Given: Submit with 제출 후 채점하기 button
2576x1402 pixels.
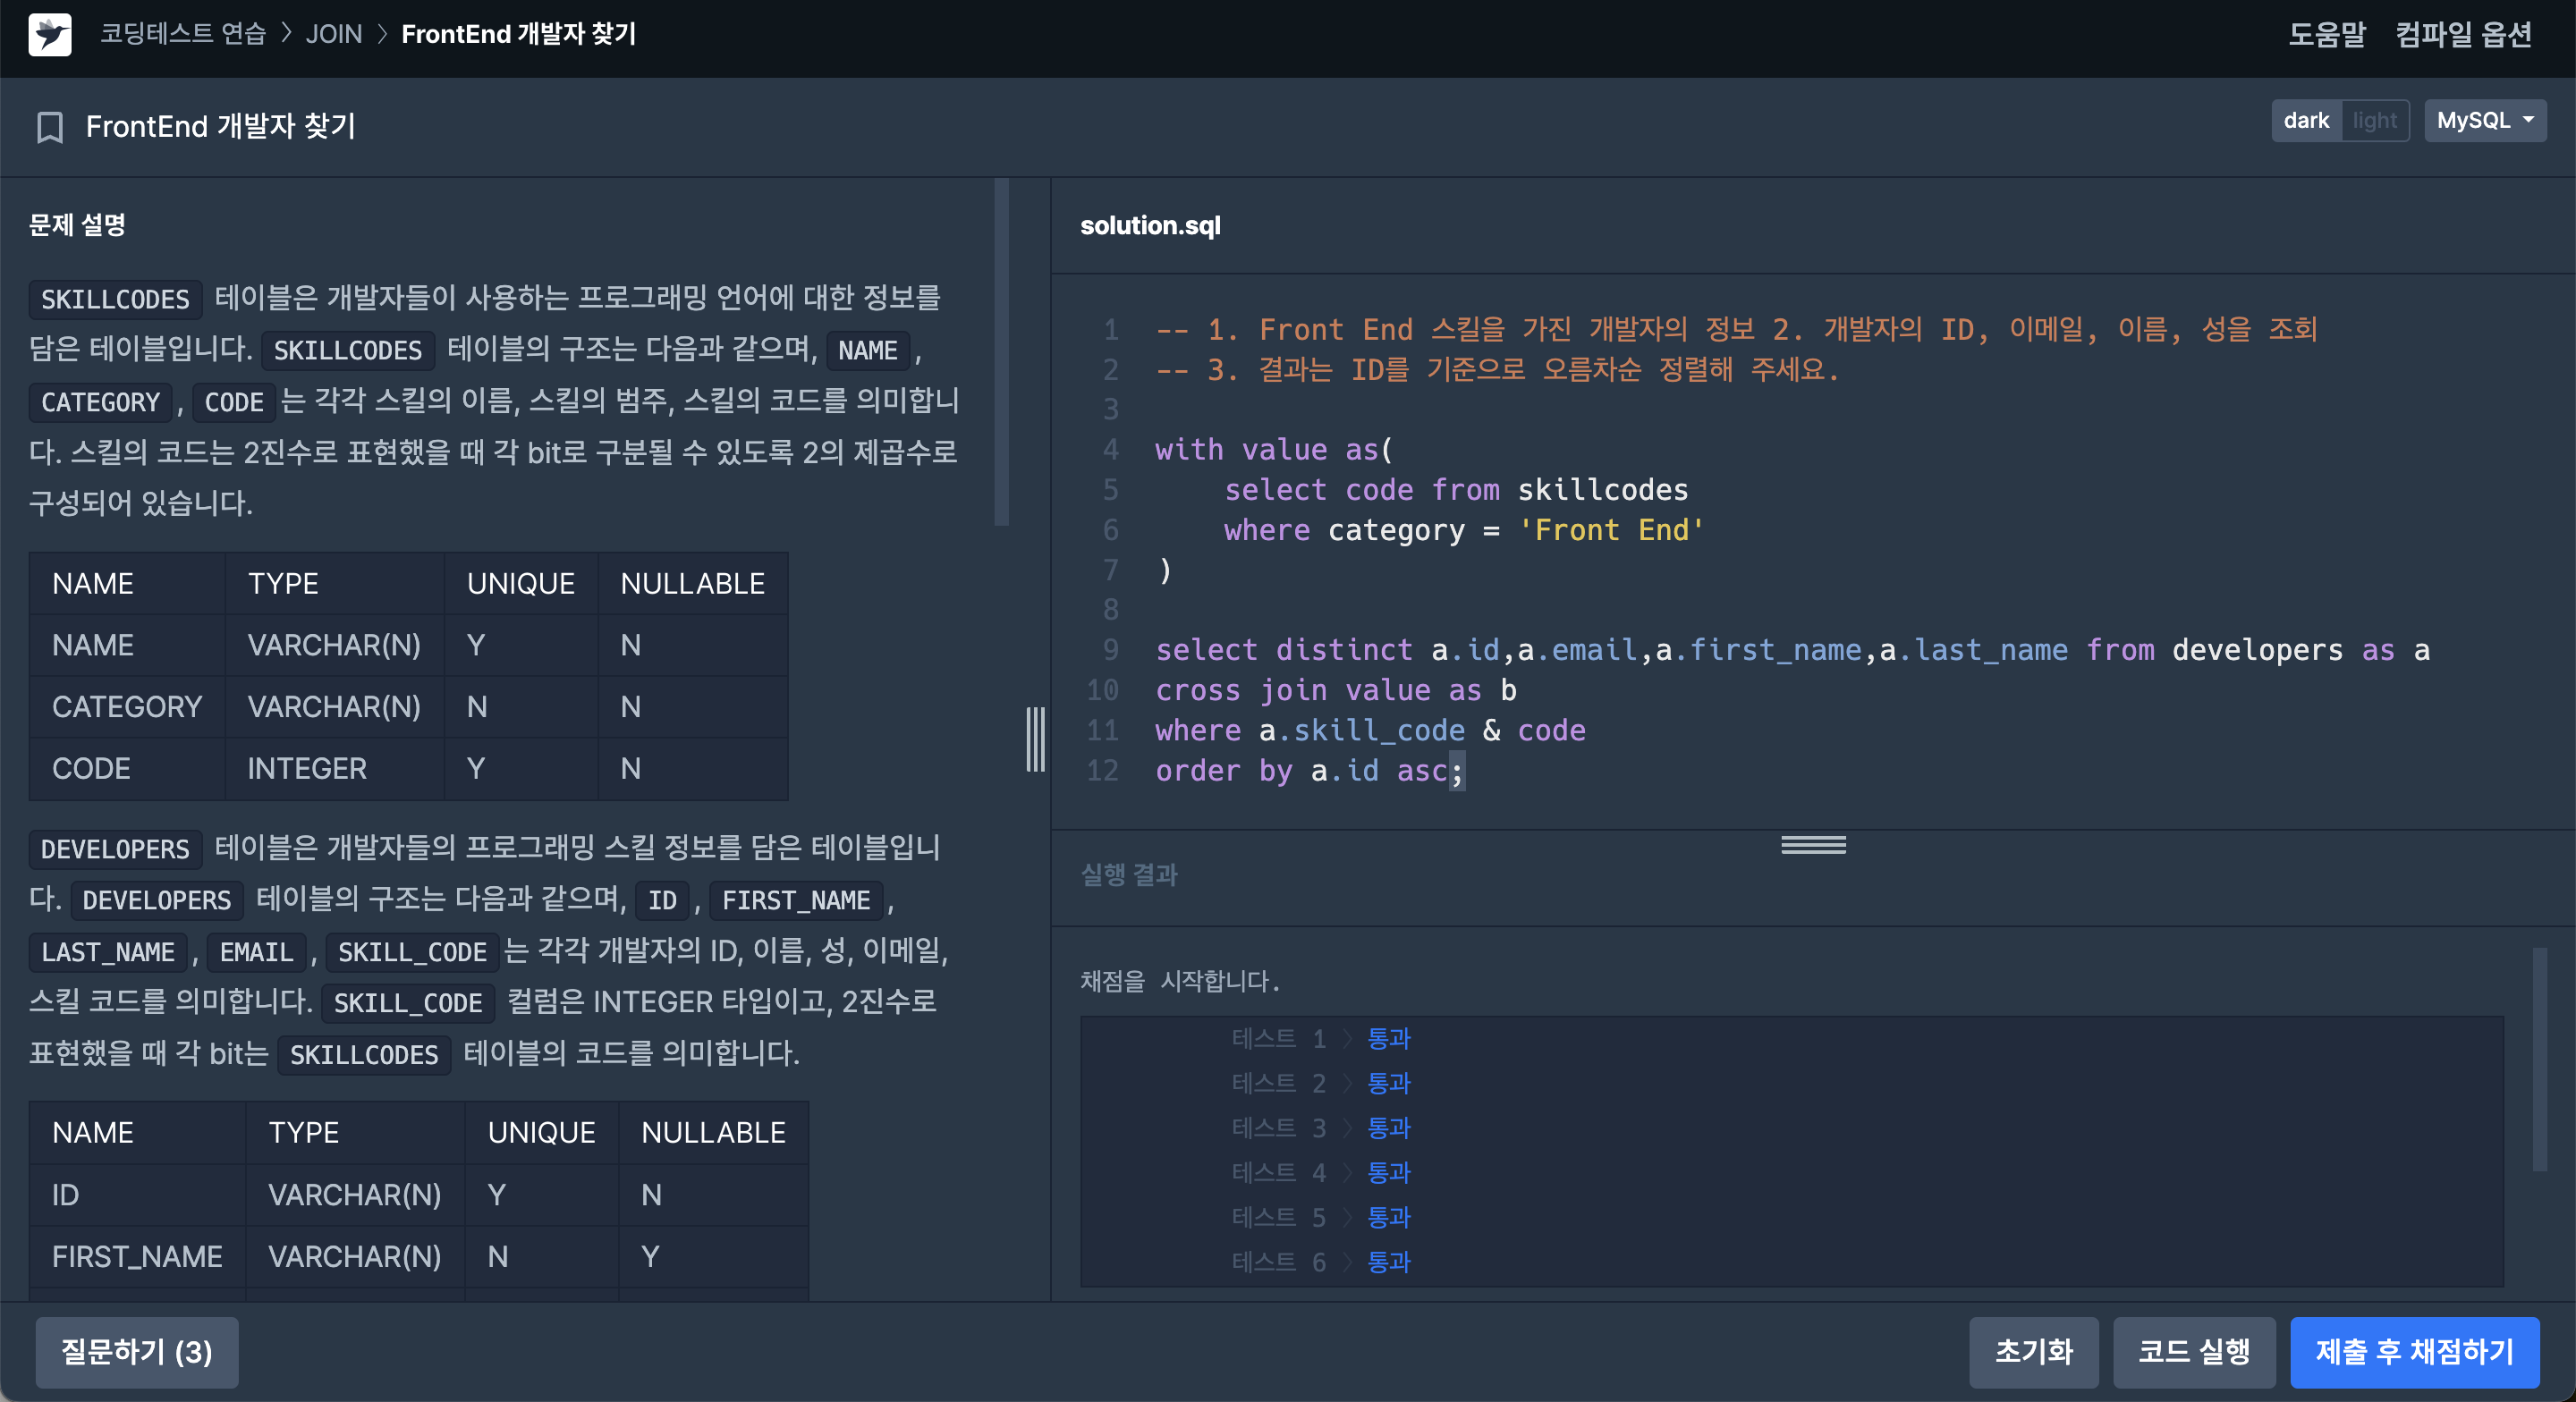Looking at the screenshot, I should click(x=2413, y=1351).
